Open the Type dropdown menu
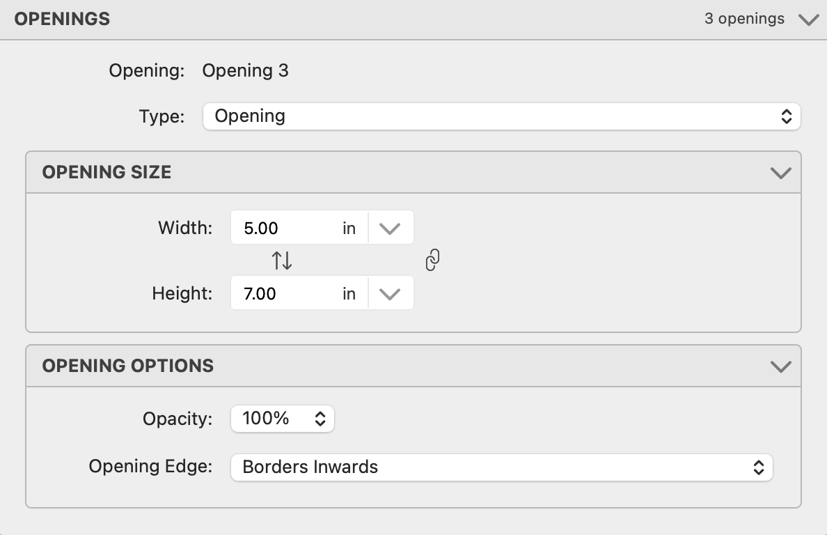This screenshot has width=827, height=535. point(501,116)
